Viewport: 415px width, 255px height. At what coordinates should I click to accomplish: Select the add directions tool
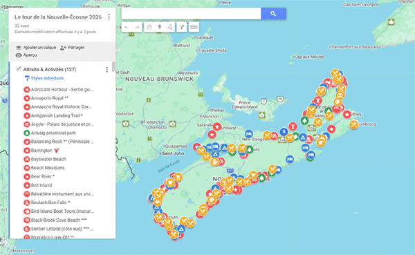coord(182,27)
